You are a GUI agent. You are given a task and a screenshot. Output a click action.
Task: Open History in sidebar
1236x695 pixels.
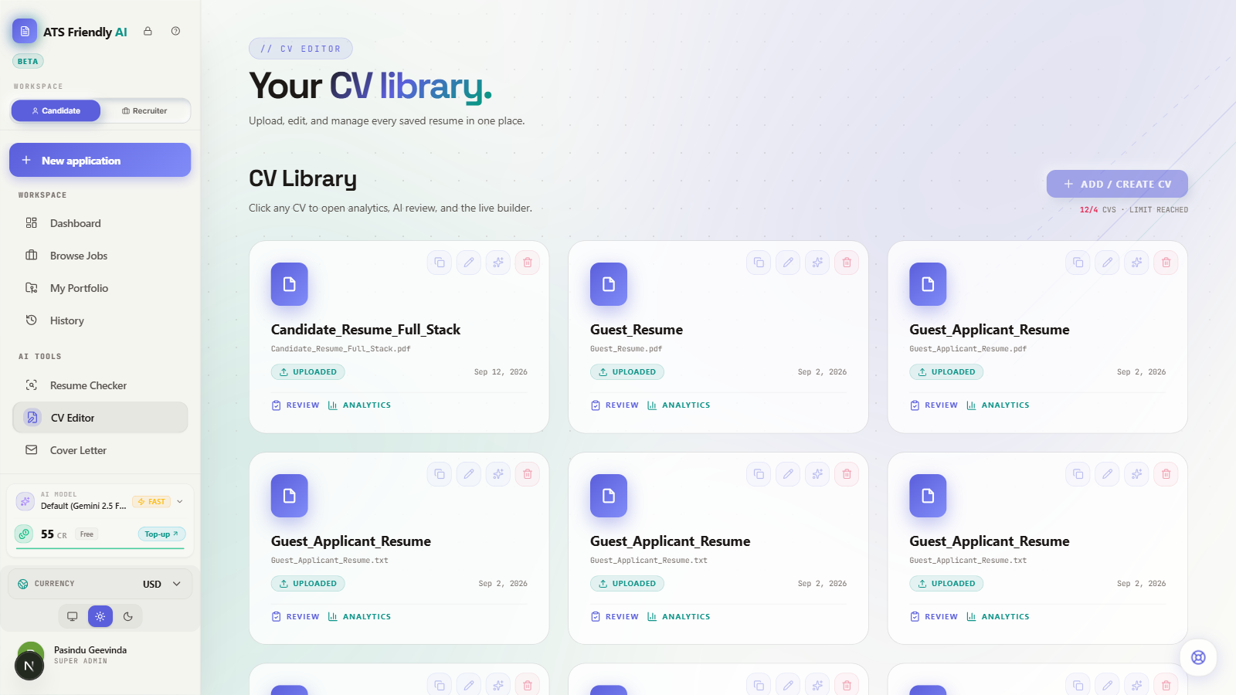point(100,320)
